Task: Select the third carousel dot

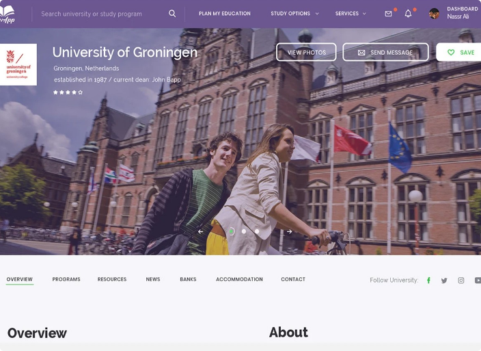Action: (257, 231)
